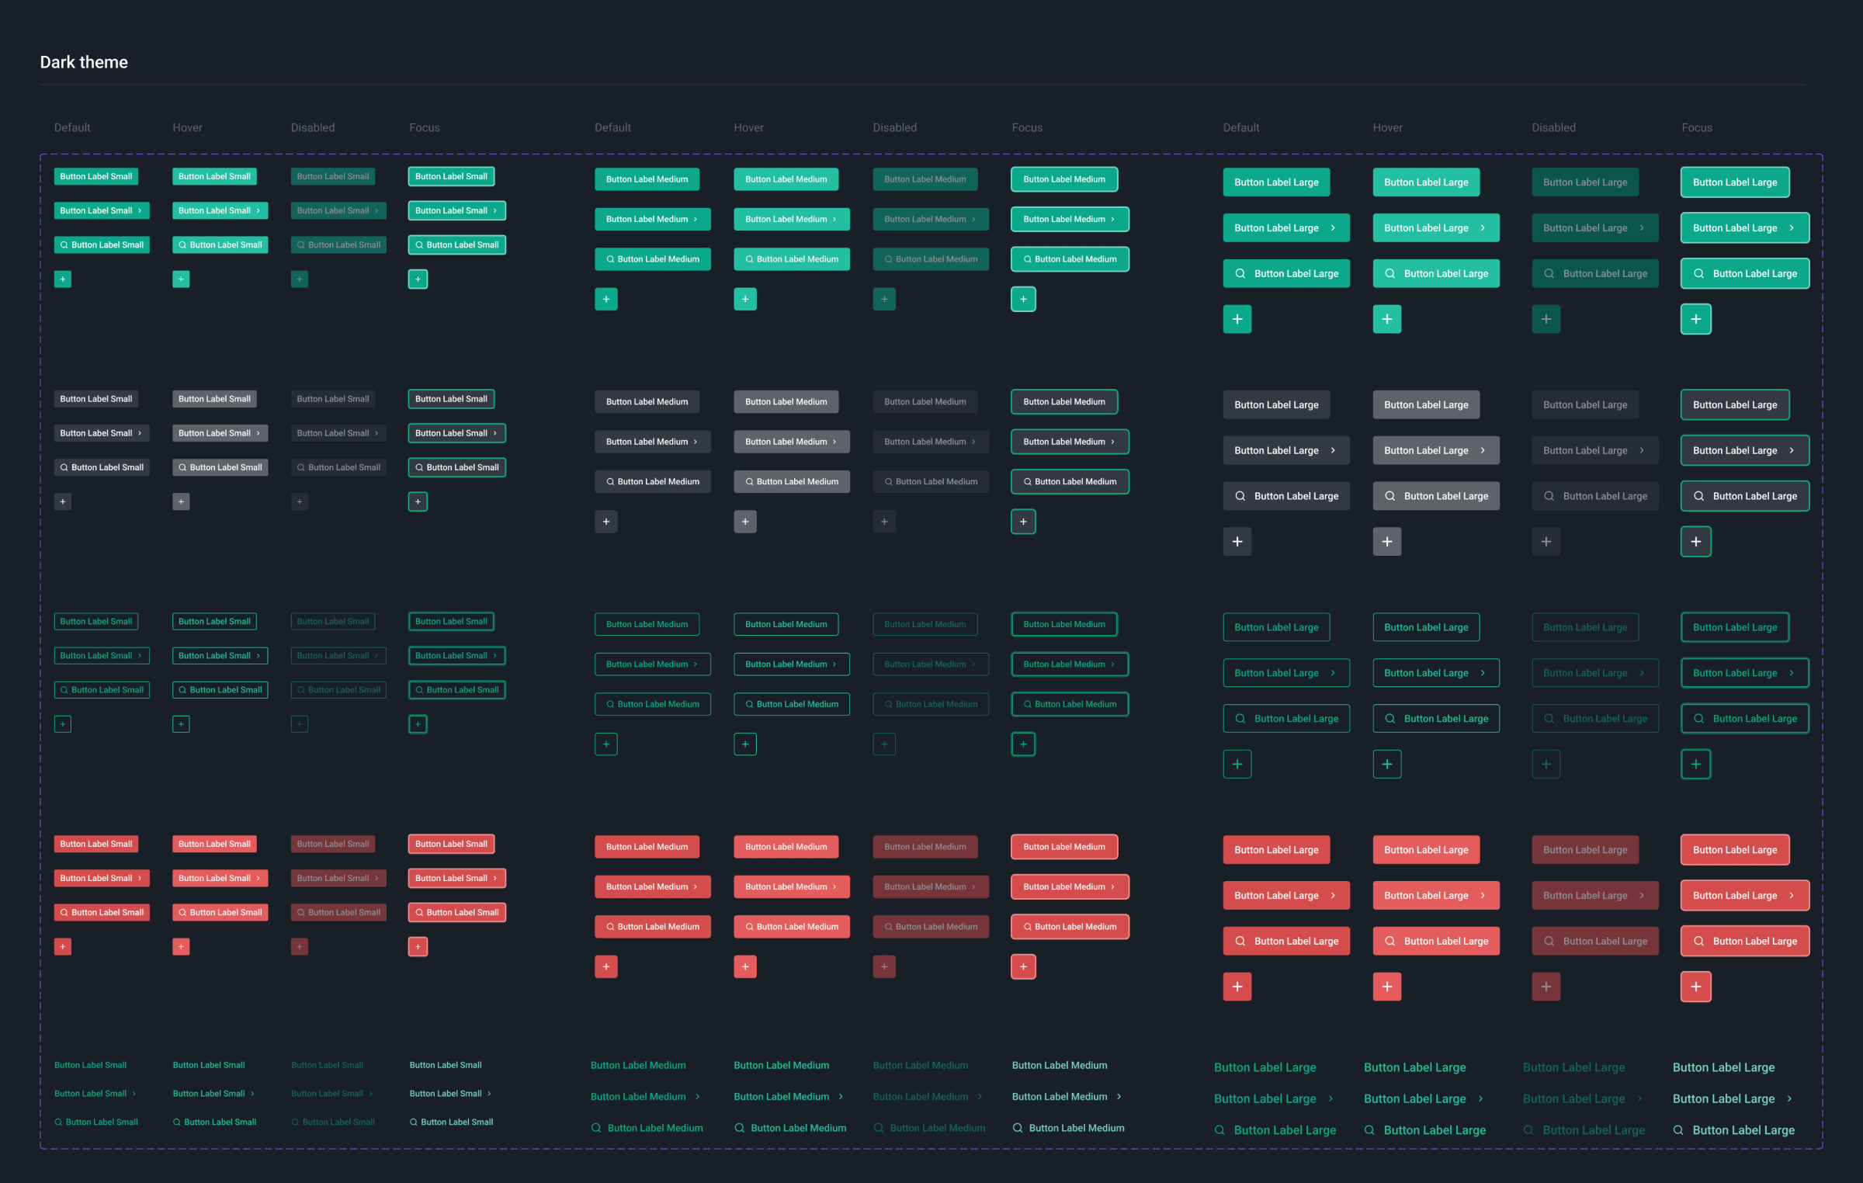1863x1183 pixels.
Task: Click small red plus button under Default
Action: pyautogui.click(x=63, y=947)
